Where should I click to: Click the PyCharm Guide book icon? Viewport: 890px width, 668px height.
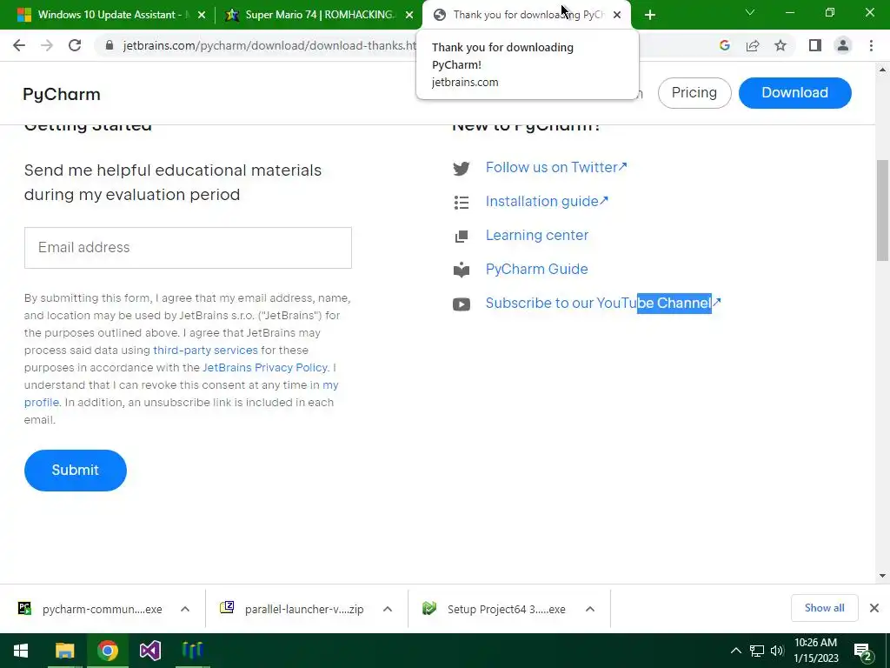[x=462, y=270]
